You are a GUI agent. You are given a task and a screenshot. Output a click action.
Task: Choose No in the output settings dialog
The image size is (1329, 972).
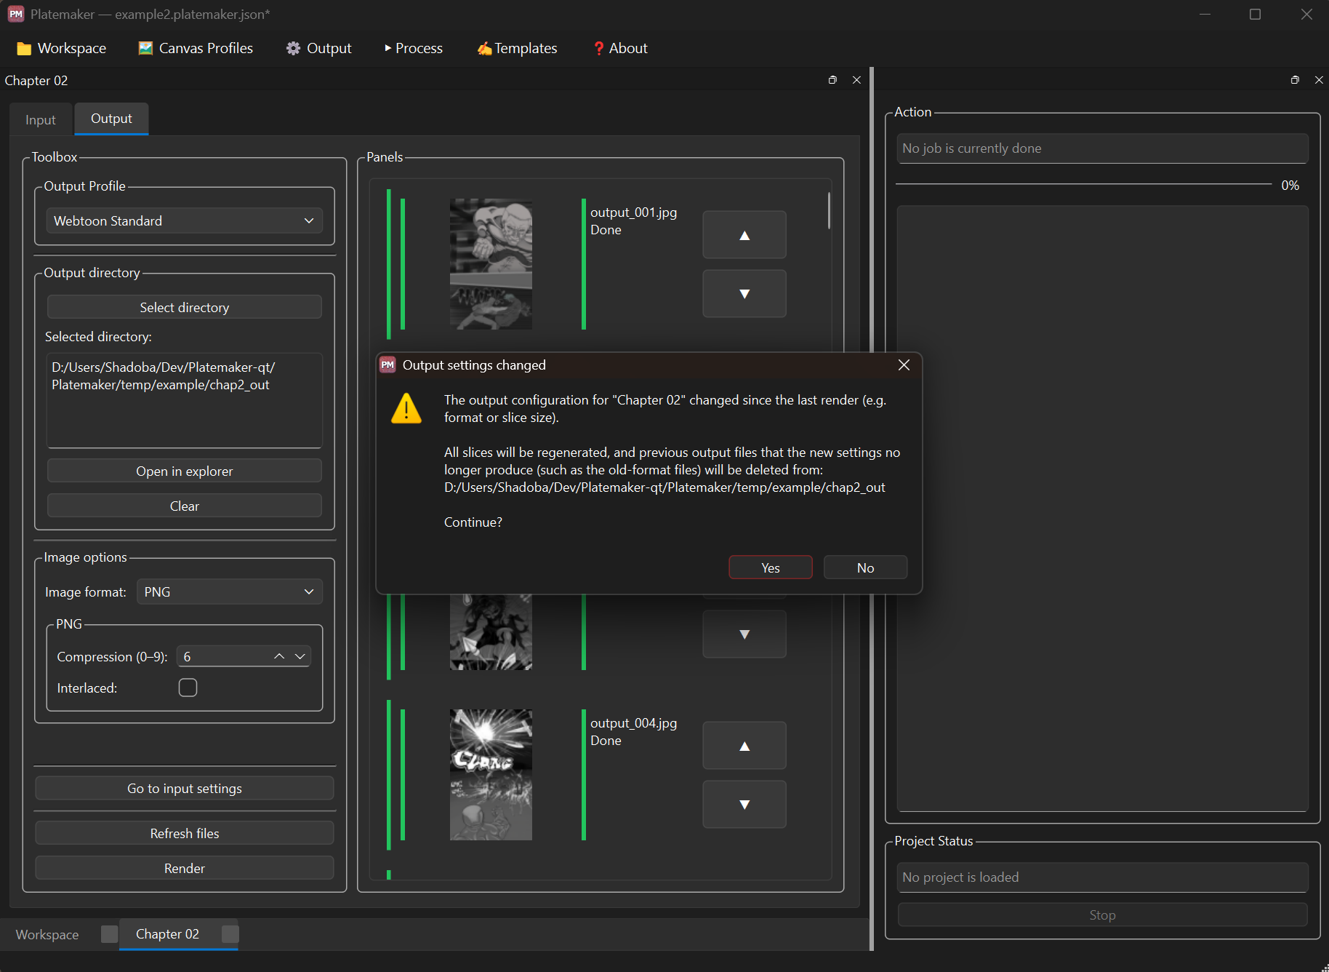point(865,567)
